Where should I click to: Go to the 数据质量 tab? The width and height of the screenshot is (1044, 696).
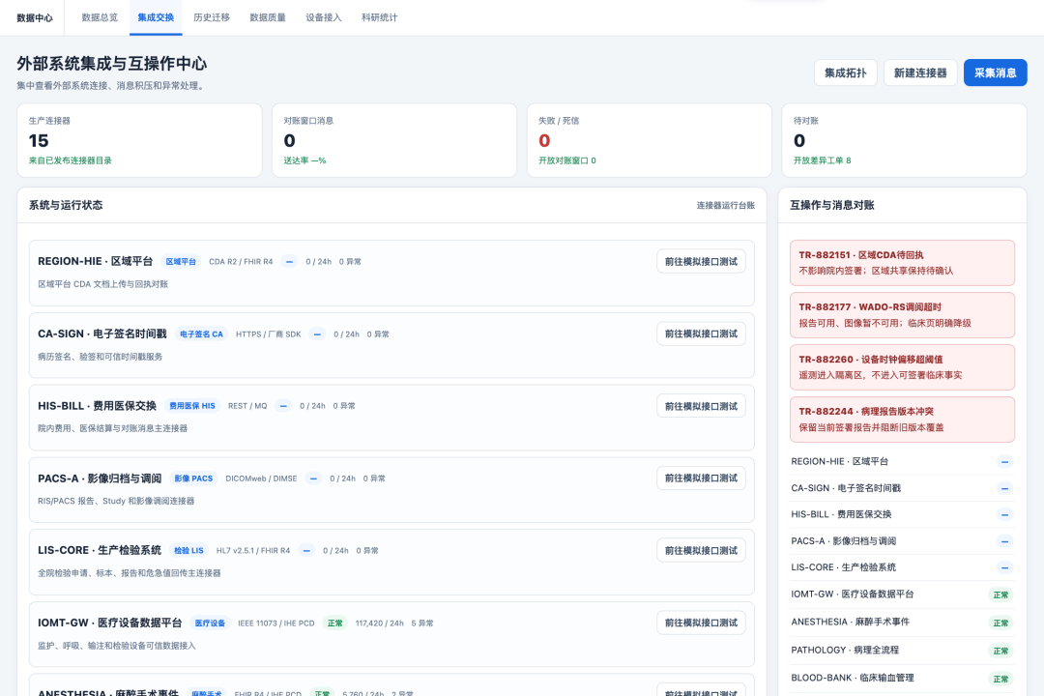[268, 18]
